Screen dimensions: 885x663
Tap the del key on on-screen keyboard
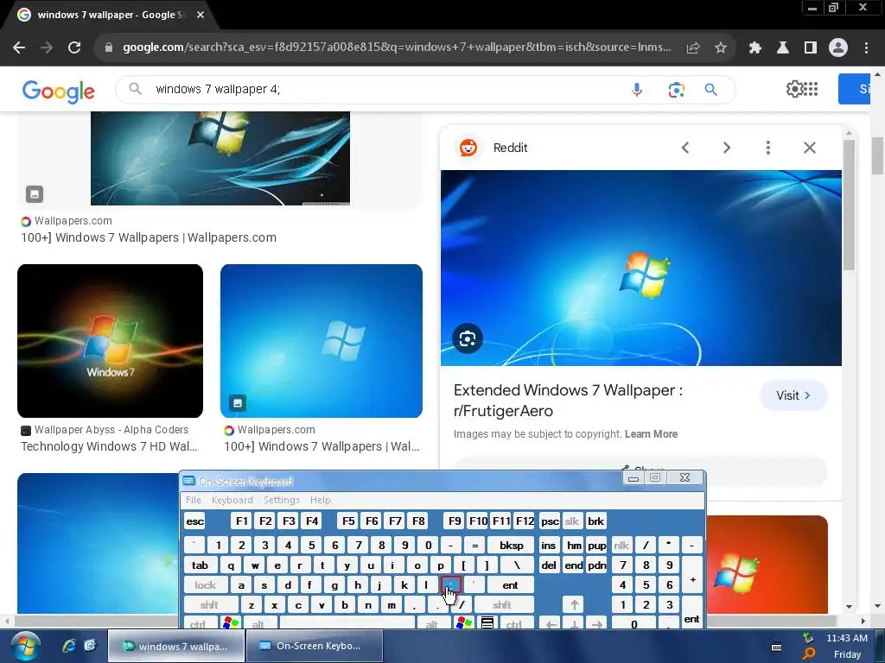pyautogui.click(x=549, y=565)
